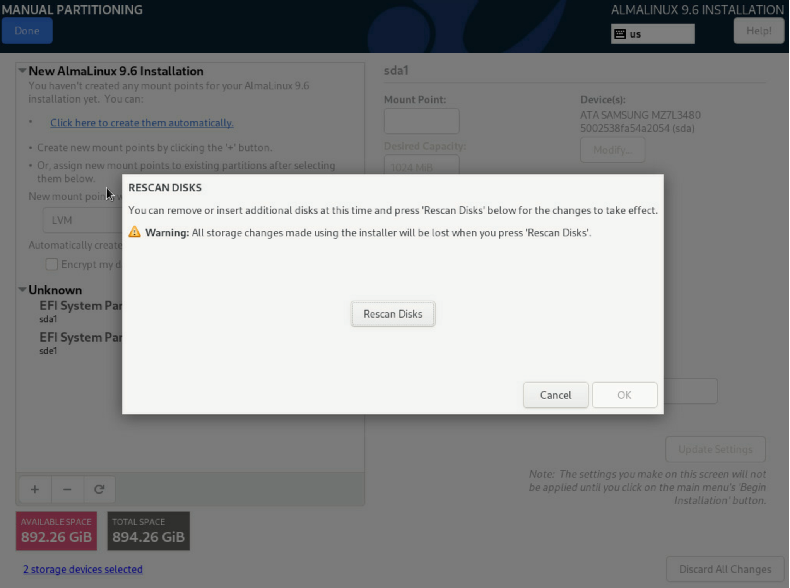Screen dimensions: 790x588
Task: Click Cancel in the Rescan Disks dialog
Action: point(556,395)
